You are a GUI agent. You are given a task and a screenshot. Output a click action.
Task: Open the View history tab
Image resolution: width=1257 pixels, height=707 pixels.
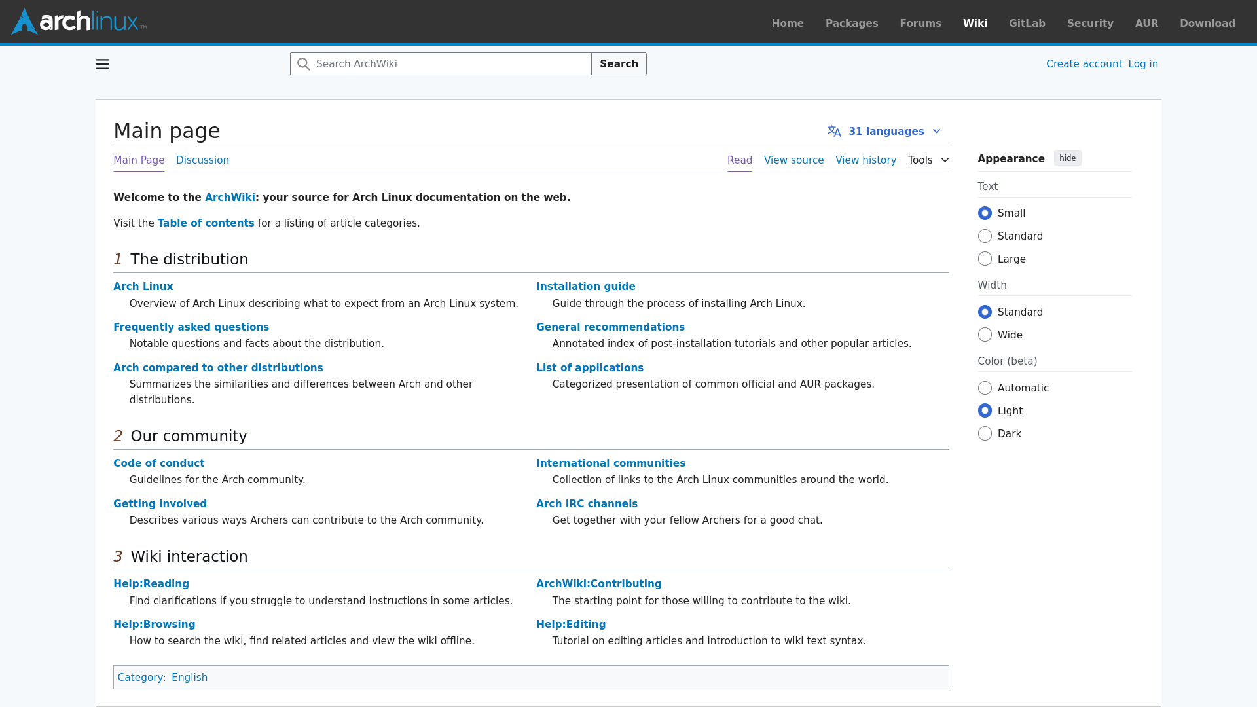pyautogui.click(x=865, y=160)
